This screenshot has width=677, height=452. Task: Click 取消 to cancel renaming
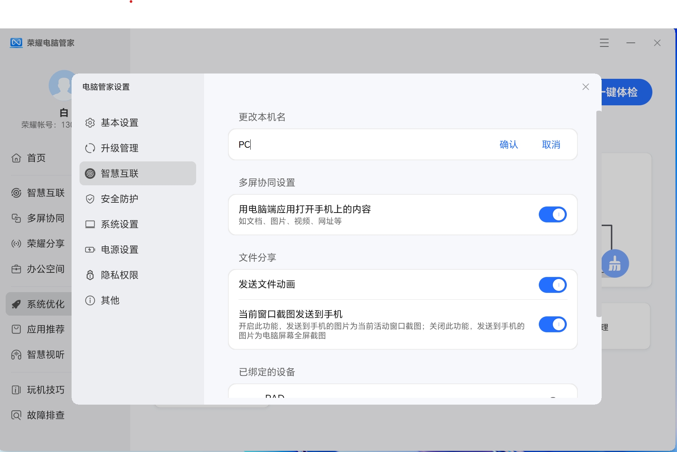(551, 145)
